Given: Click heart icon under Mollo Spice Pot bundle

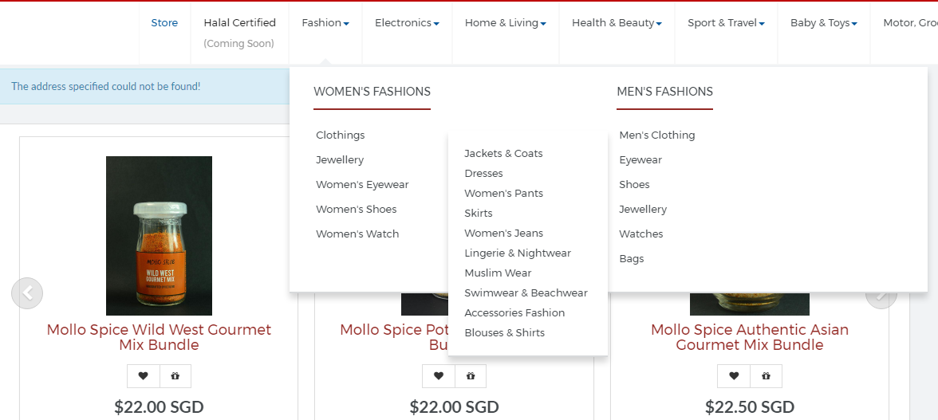Looking at the screenshot, I should 439,376.
